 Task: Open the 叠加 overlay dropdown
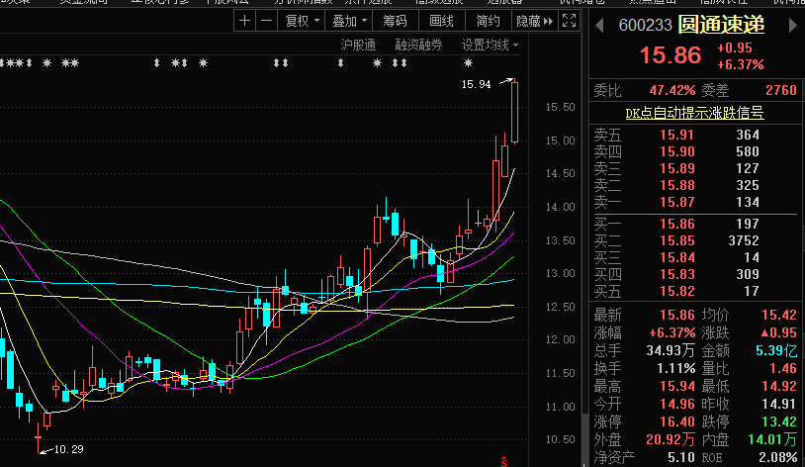349,21
